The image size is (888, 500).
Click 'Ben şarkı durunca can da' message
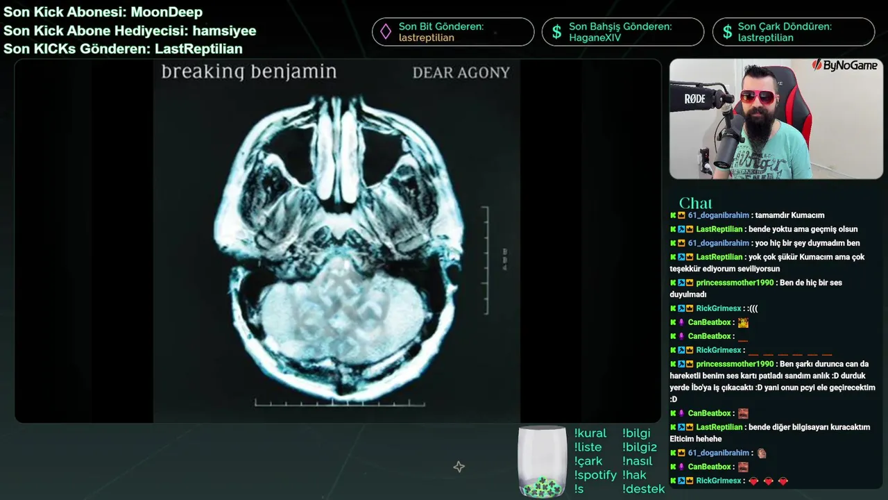(773, 381)
